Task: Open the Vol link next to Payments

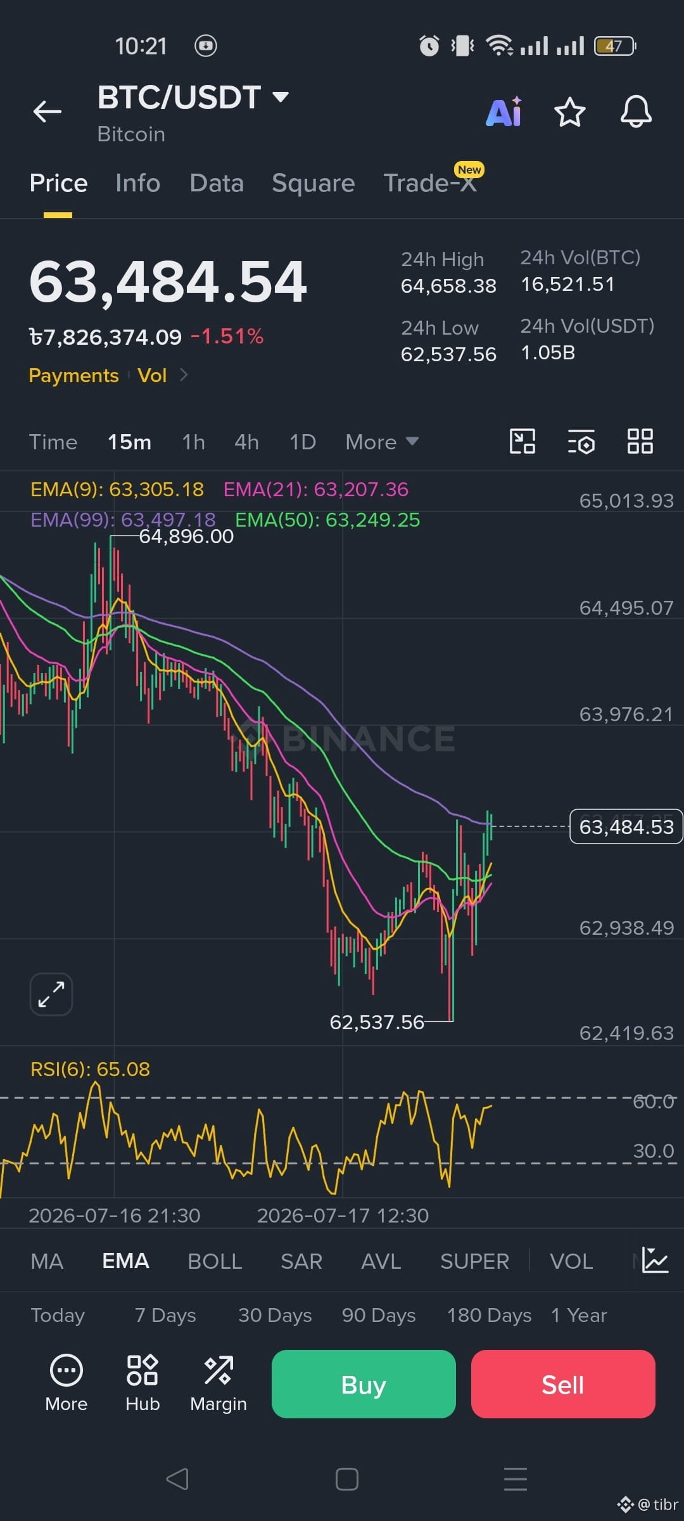Action: tap(152, 375)
